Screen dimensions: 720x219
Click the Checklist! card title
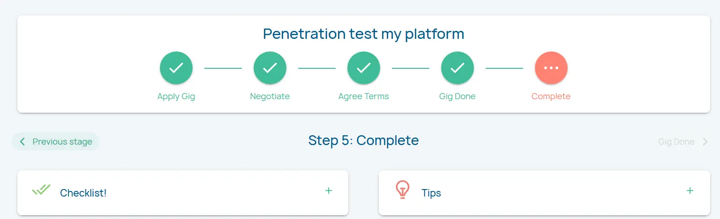pyautogui.click(x=83, y=193)
